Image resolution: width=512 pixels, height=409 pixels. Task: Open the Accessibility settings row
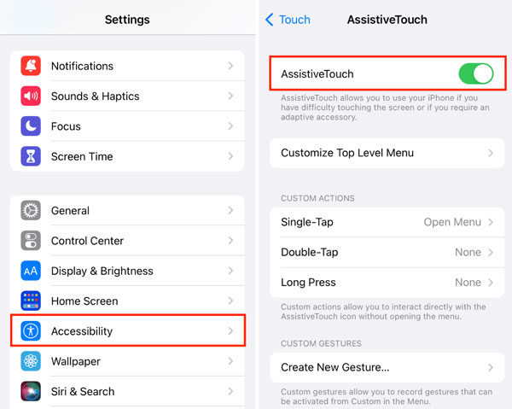[128, 330]
